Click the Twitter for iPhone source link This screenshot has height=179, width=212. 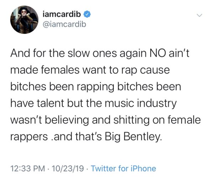point(124,169)
